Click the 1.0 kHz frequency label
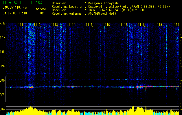182x115 pixels. pos(2,52)
